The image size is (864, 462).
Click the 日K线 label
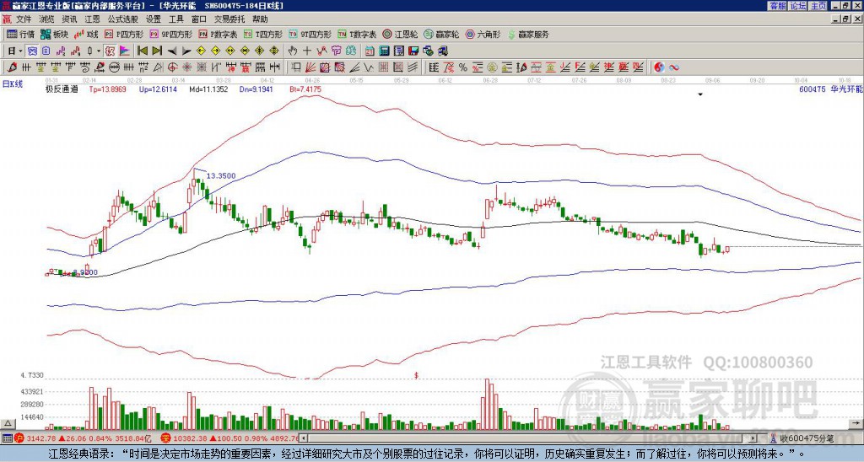(13, 83)
